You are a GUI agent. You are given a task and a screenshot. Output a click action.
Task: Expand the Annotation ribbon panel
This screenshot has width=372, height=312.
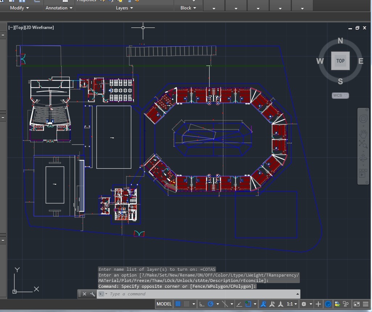(x=59, y=8)
